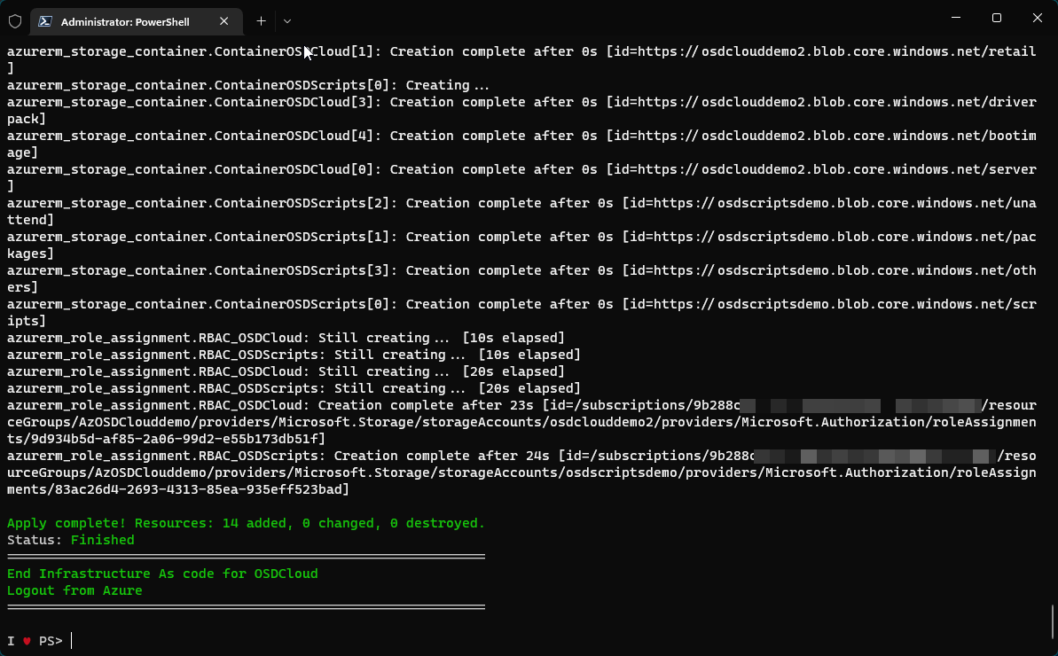Image resolution: width=1058 pixels, height=656 pixels.
Task: Click the shield icon in the title bar
Action: tap(15, 21)
